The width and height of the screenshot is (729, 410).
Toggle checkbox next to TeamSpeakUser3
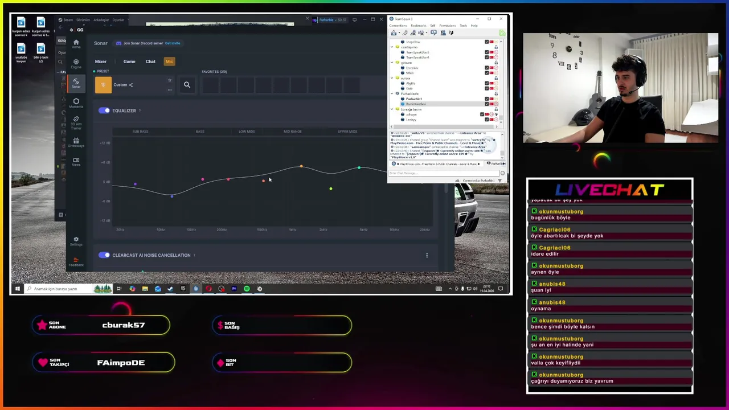[x=487, y=52]
